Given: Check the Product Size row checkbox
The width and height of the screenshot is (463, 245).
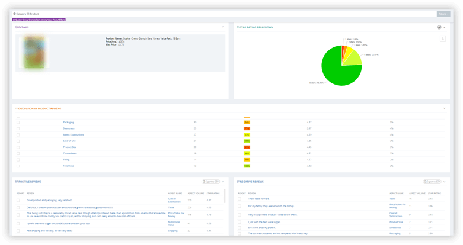Looking at the screenshot, I should [x=18, y=147].
